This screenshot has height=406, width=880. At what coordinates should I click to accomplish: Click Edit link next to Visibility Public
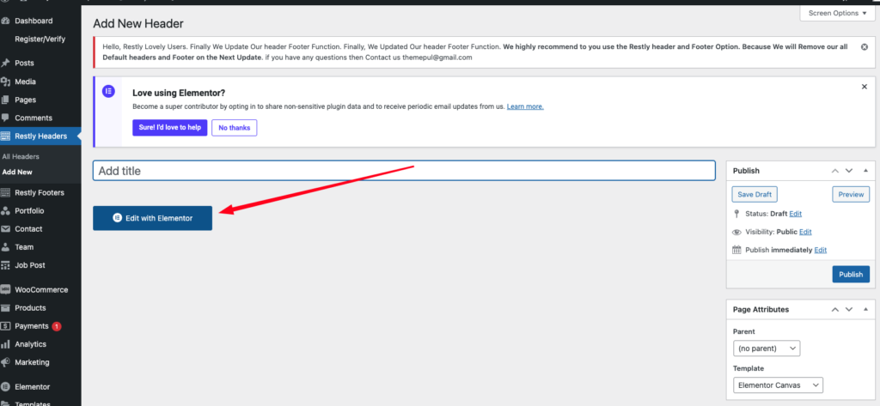click(805, 232)
